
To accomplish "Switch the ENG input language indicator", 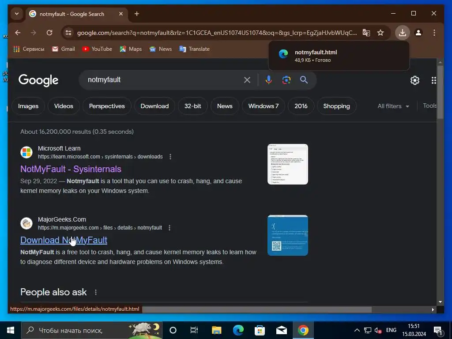I will click(391, 330).
